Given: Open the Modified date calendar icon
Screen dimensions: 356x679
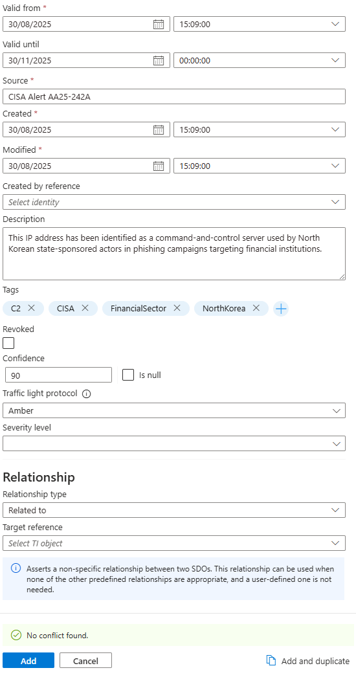Looking at the screenshot, I should pos(159,166).
